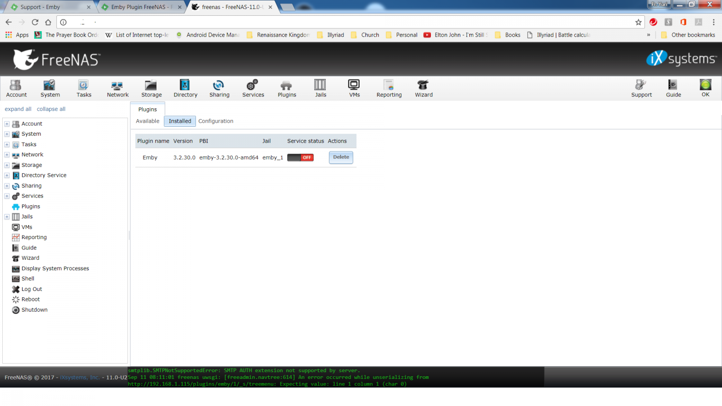
Task: Open the Wizard entry in the sidebar
Action: (30, 258)
